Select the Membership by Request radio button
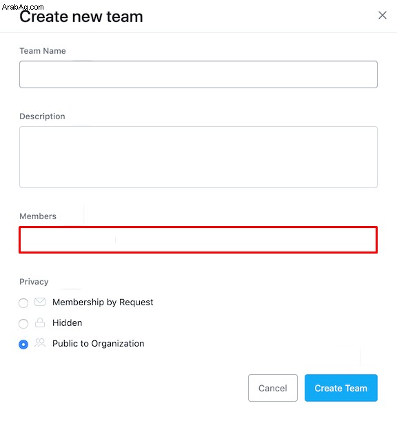The width and height of the screenshot is (397, 421). coord(23,303)
